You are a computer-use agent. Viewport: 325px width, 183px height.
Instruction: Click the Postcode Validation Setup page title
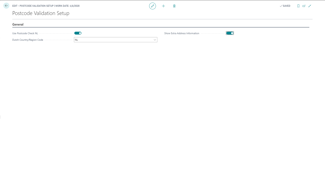pos(41,13)
